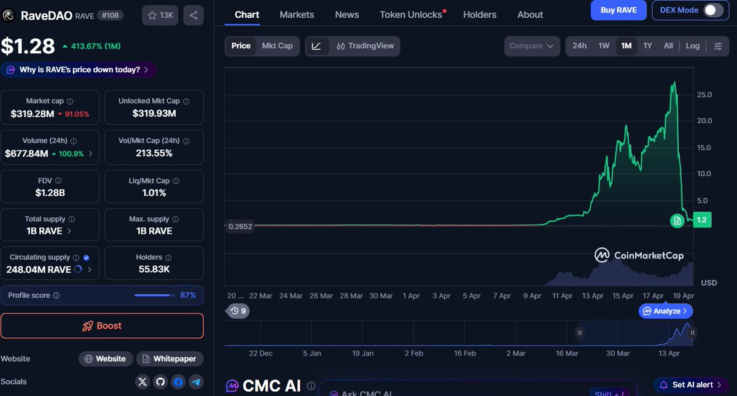Click the Boost button

[x=102, y=326]
